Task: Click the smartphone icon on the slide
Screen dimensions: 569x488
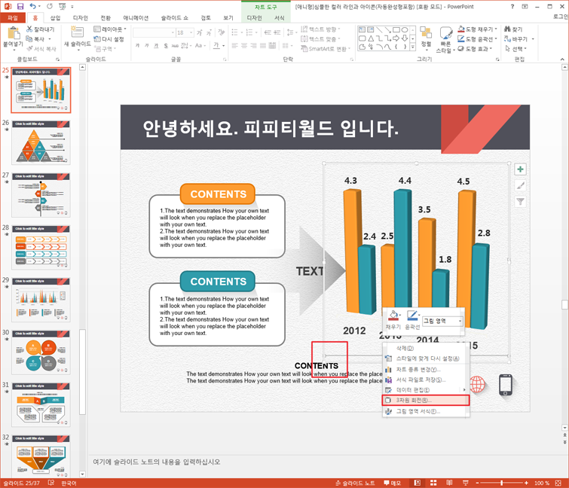Action: 506,385
